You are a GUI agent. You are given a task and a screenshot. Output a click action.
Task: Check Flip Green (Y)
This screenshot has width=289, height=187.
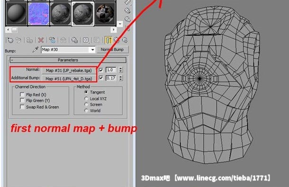[22, 101]
